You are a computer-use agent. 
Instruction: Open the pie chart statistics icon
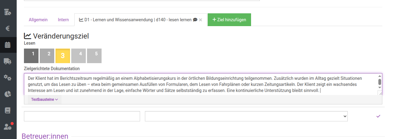click(x=8, y=94)
